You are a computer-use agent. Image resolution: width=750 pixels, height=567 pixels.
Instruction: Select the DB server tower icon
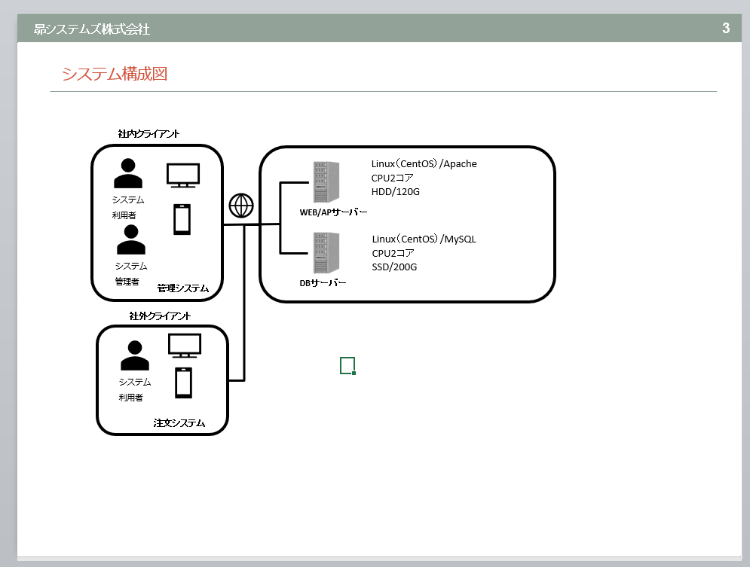coord(325,253)
